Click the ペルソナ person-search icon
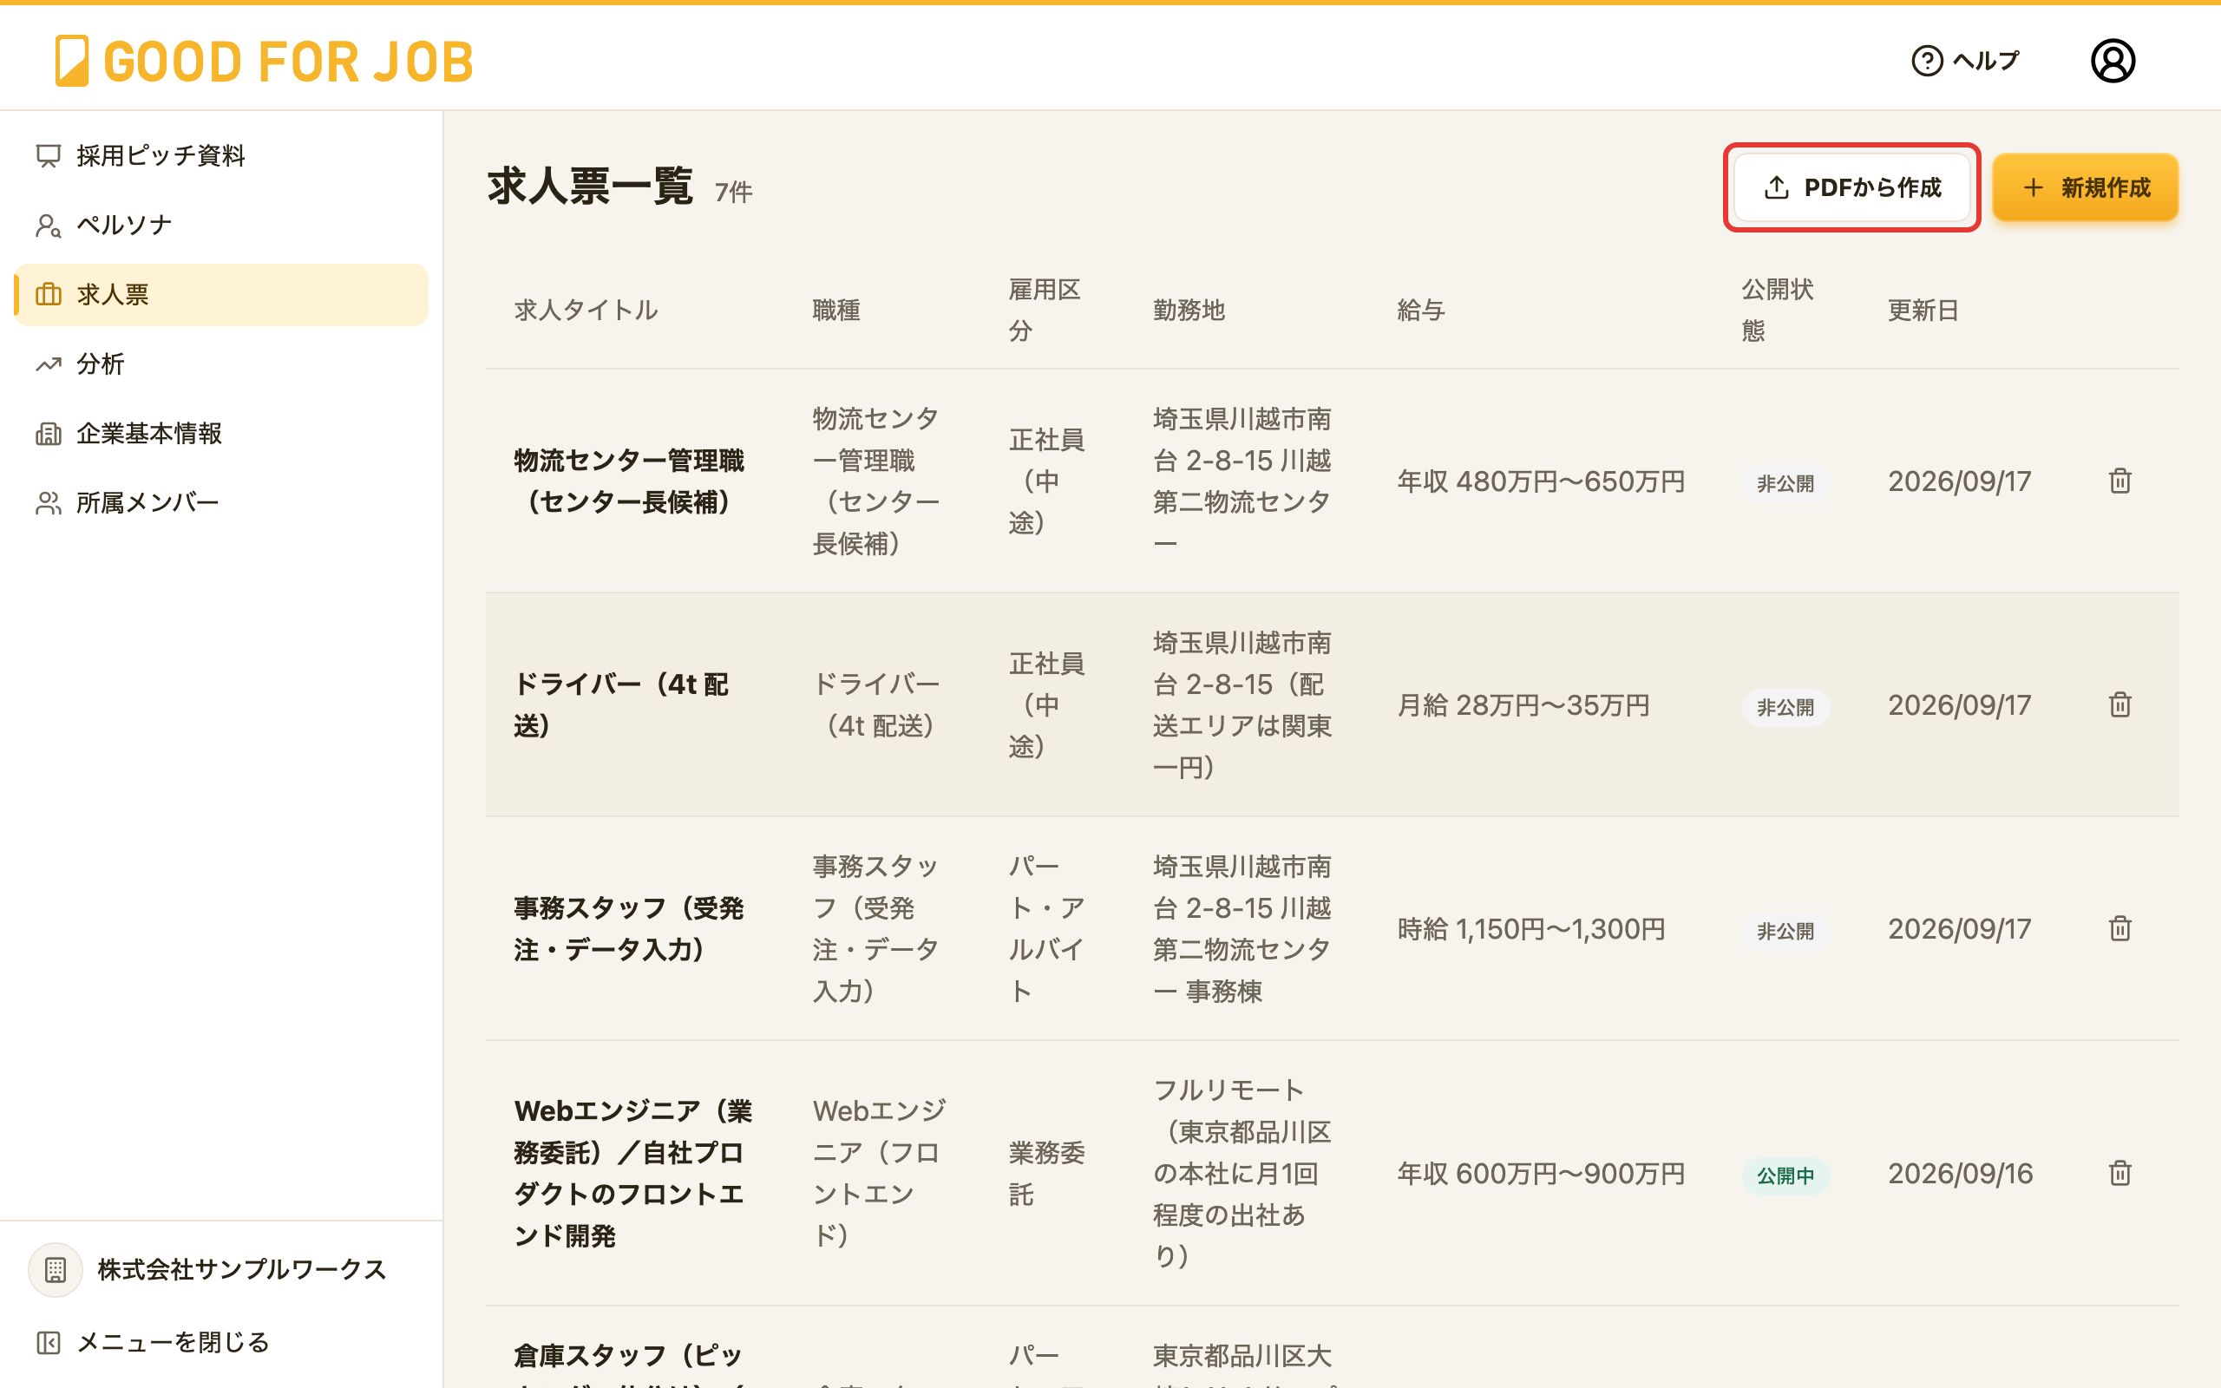This screenshot has height=1388, width=2221. click(49, 225)
